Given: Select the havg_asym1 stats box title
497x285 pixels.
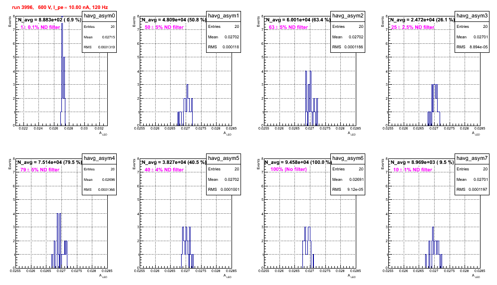Looking at the screenshot, I should (224, 15).
